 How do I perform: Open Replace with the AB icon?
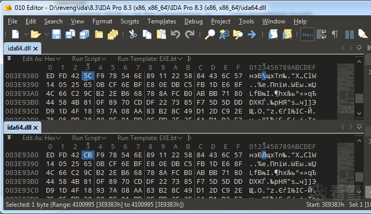point(224,34)
